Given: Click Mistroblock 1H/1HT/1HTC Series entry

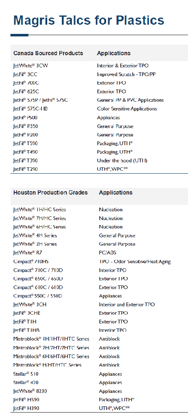Looking at the screenshot, I should click(51, 339).
